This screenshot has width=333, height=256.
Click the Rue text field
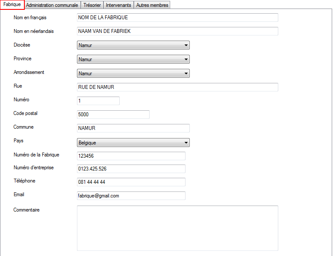pos(177,87)
